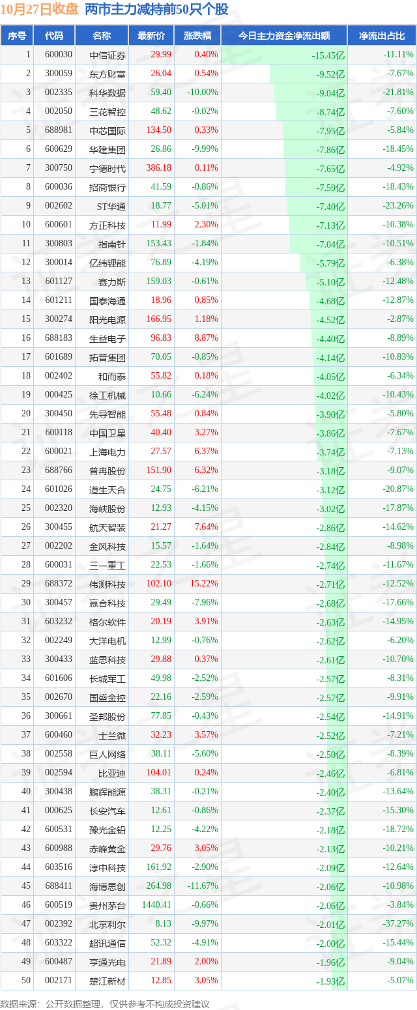
Task: Select stock name 指南针
Action: click(x=112, y=244)
